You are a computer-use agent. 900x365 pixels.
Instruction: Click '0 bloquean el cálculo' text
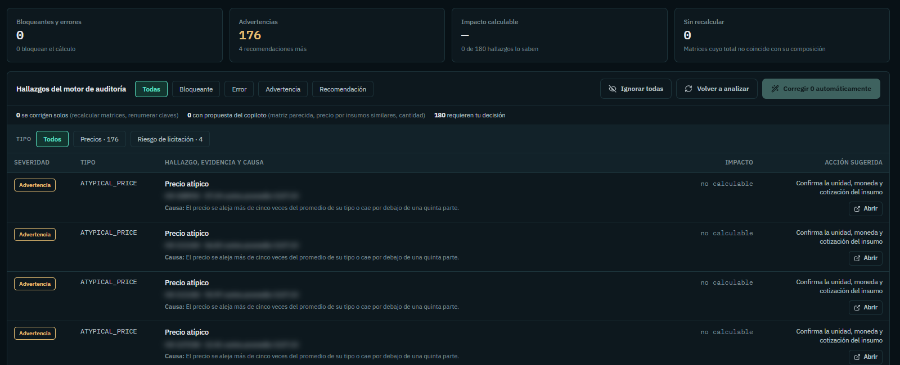pyautogui.click(x=46, y=49)
